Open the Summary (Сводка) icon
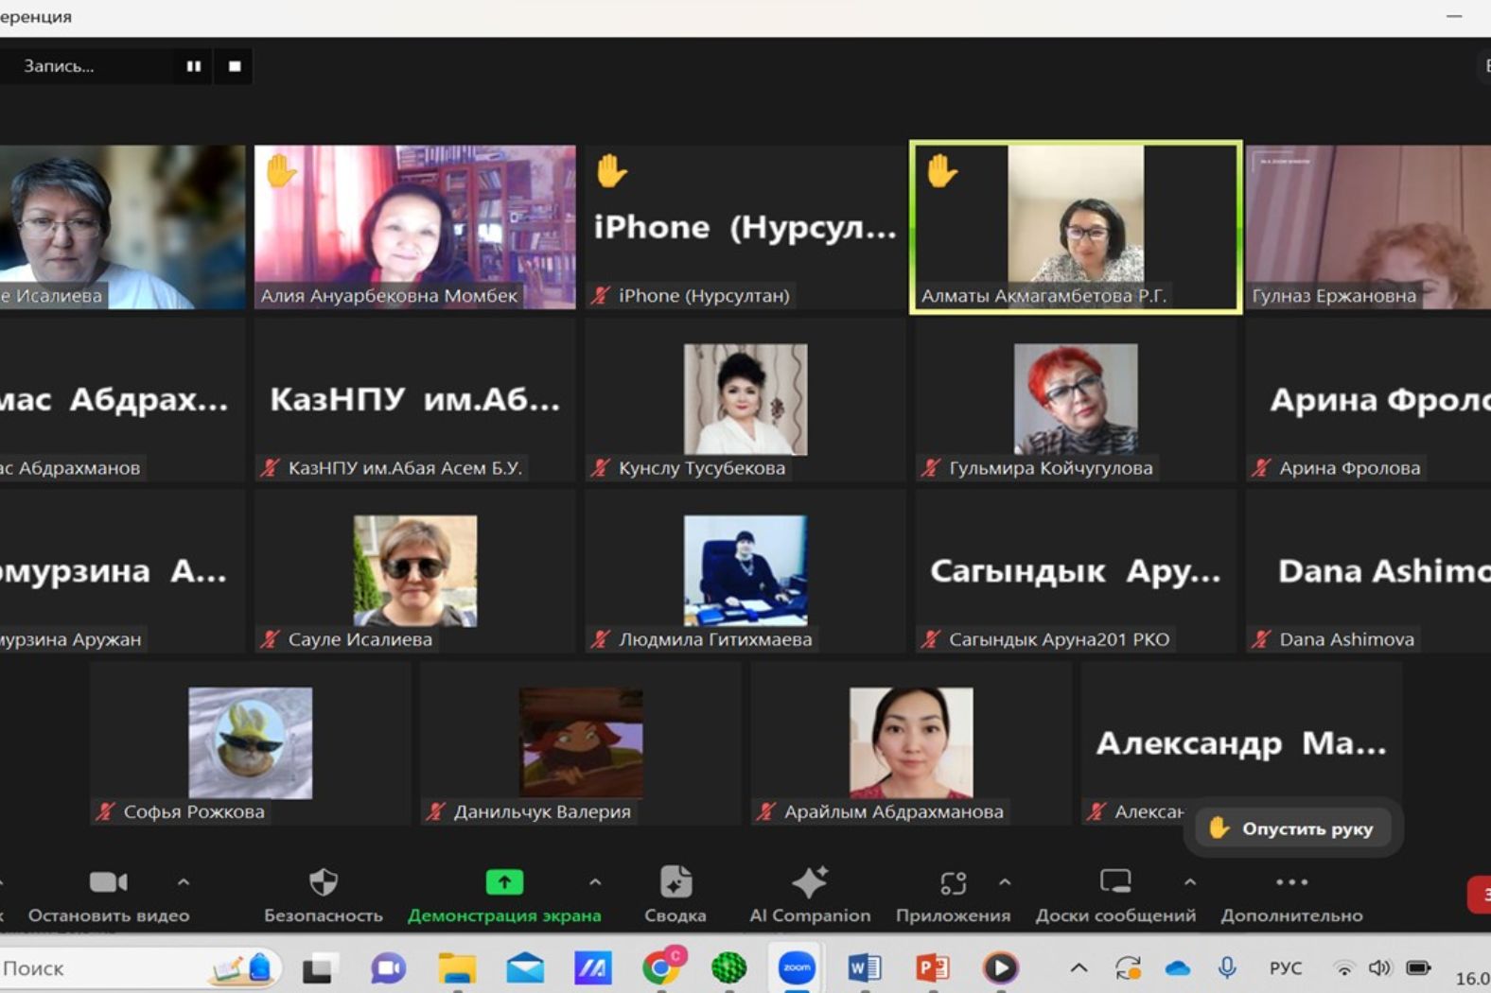Viewport: 1491px width, 993px height. (675, 883)
